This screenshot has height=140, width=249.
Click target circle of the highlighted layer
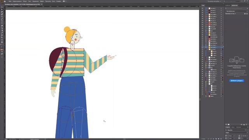[221, 47]
